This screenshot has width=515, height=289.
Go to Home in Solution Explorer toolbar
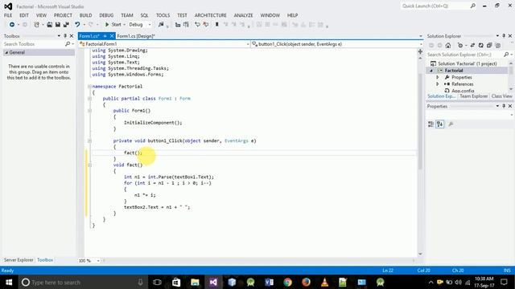pos(448,45)
